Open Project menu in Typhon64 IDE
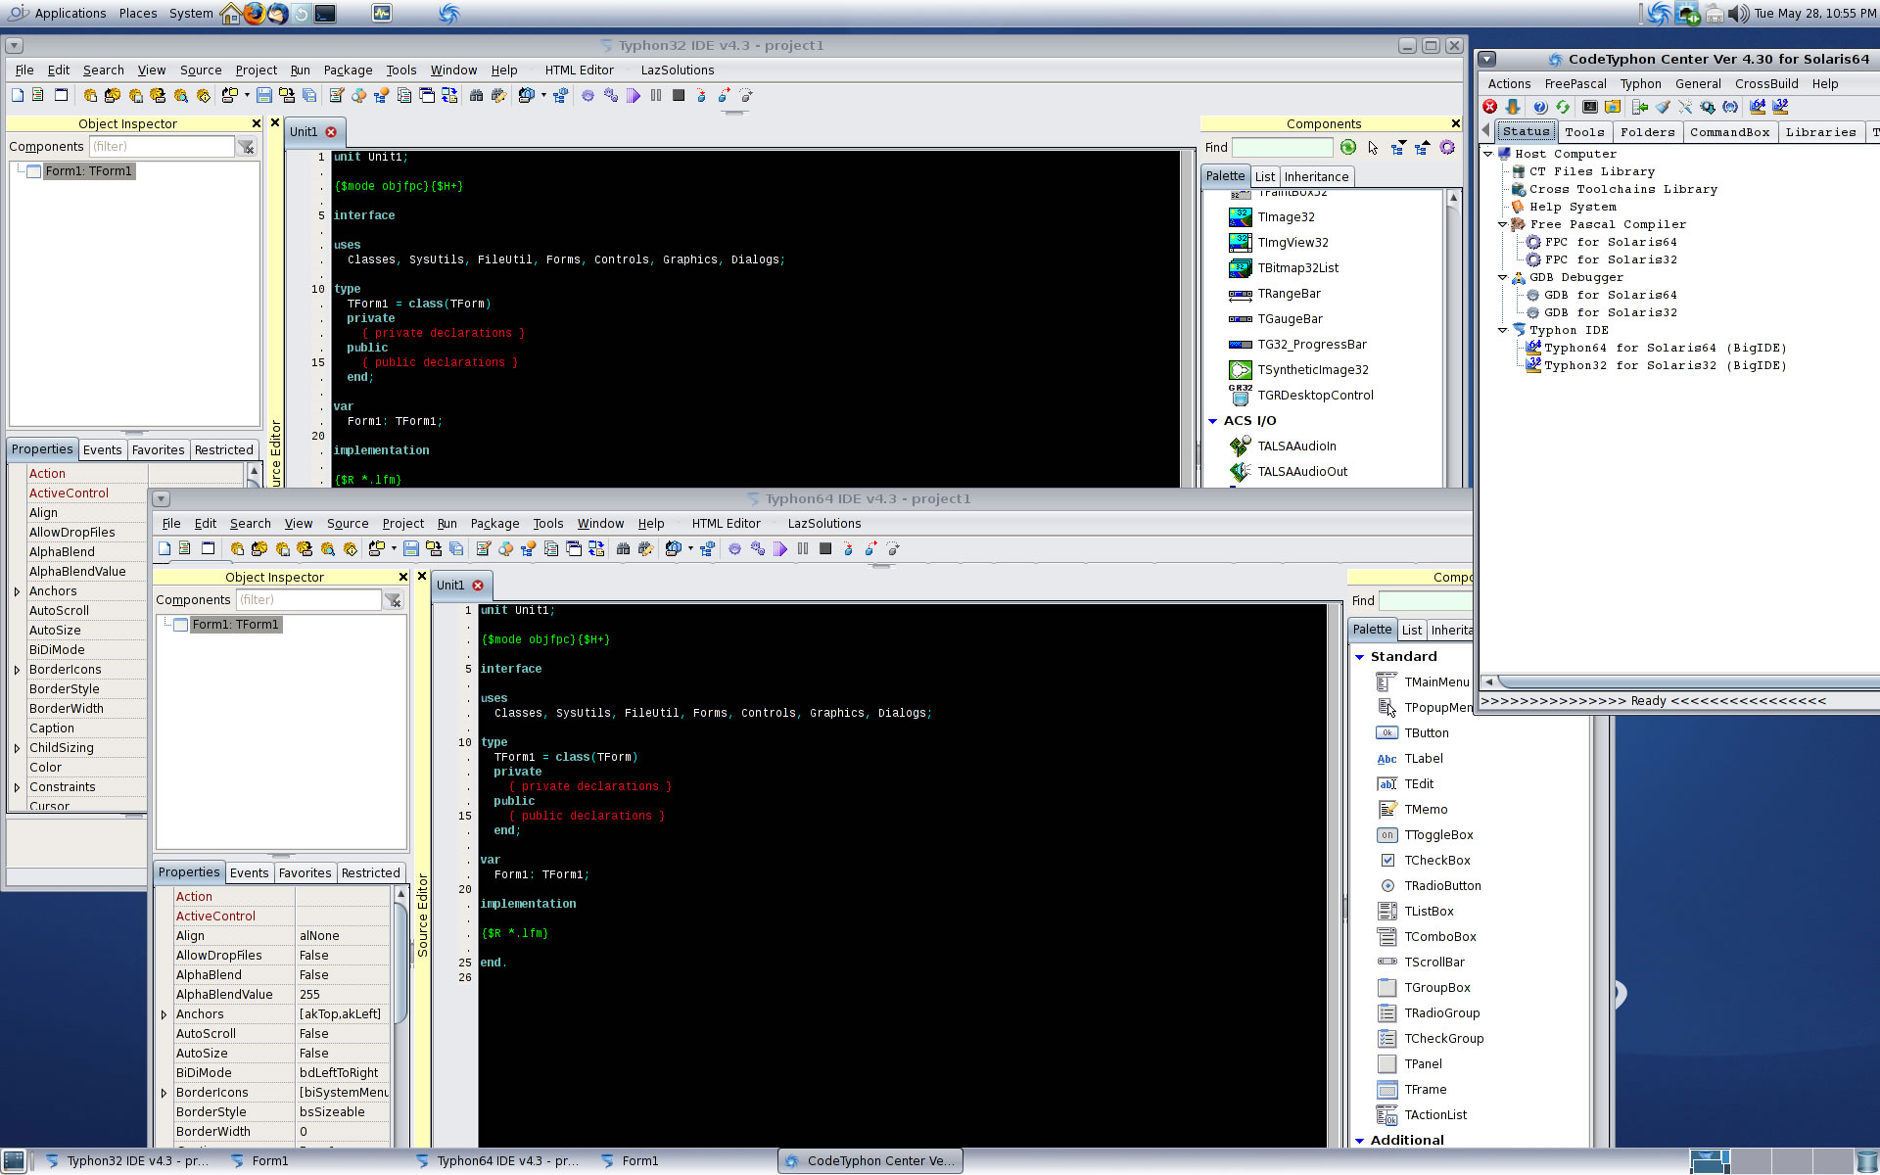The width and height of the screenshot is (1880, 1175). 402,524
